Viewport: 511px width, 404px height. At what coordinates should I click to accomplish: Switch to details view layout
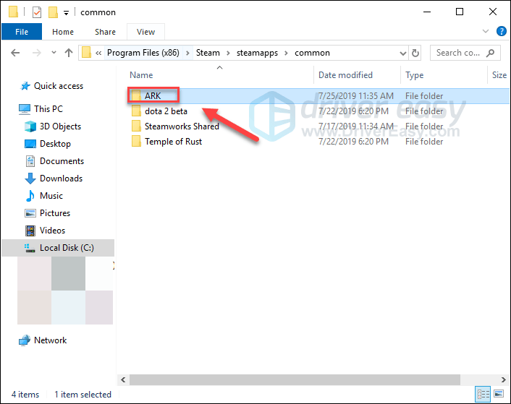pyautogui.click(x=483, y=395)
